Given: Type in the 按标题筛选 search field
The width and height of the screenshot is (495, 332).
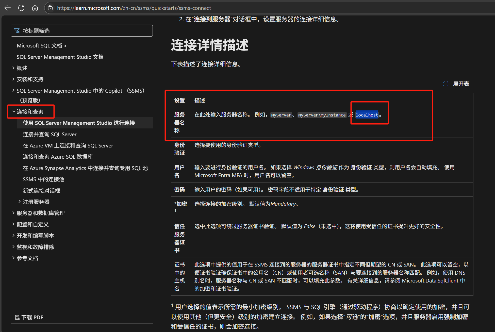Looking at the screenshot, I should [86, 31].
